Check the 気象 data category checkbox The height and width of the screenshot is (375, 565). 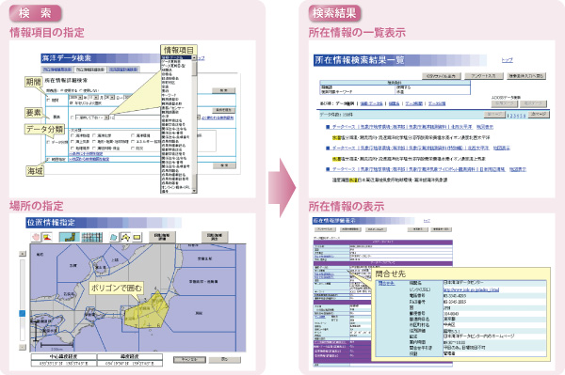[x=73, y=142]
